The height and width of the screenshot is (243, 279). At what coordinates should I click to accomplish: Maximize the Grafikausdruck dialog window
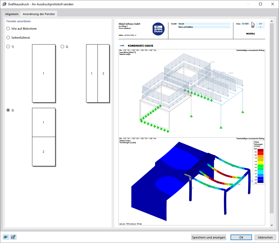260,4
